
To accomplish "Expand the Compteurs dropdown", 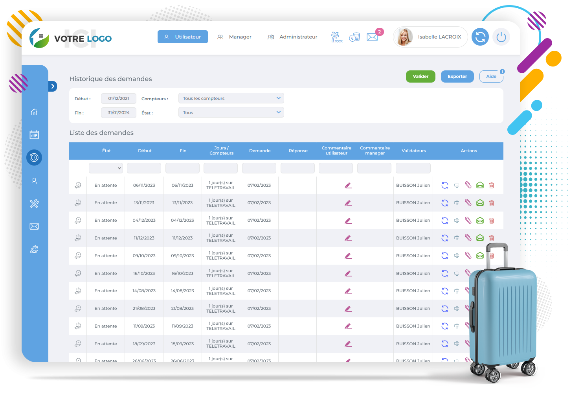I will (x=231, y=98).
